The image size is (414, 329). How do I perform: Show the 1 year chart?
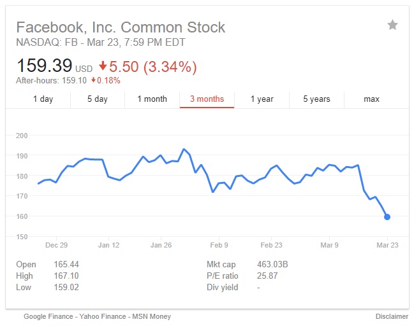pos(262,99)
